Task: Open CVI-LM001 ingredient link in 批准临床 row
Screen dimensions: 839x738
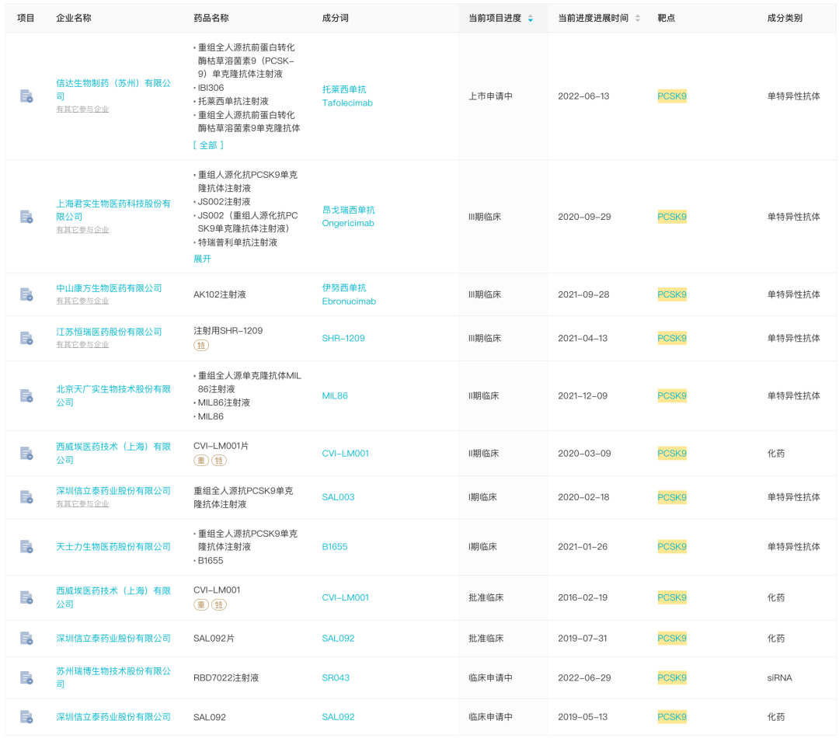Action: click(x=345, y=597)
